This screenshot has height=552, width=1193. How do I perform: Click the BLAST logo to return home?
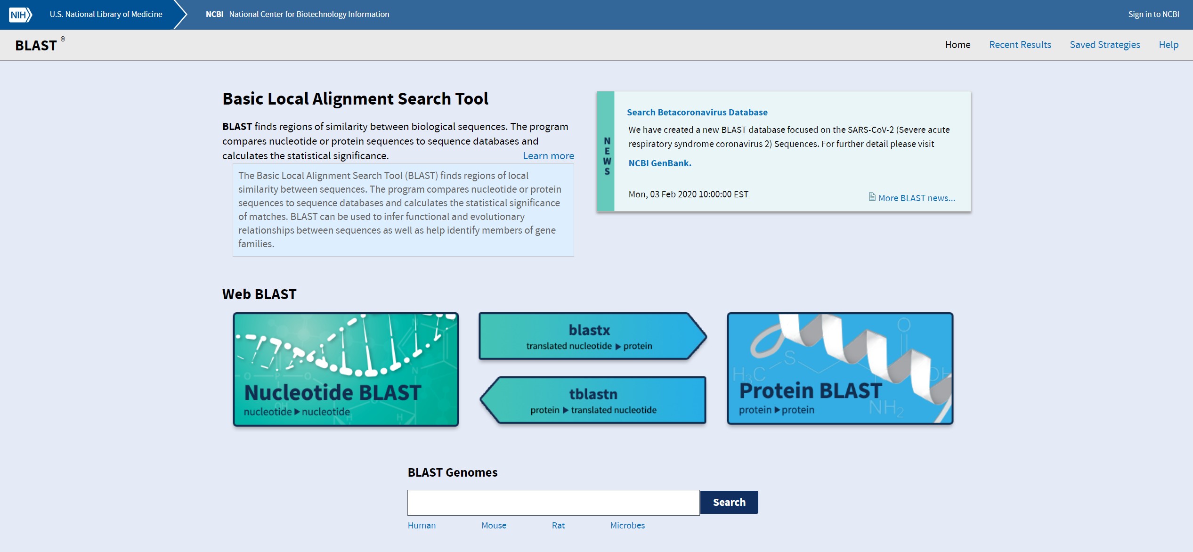35,45
